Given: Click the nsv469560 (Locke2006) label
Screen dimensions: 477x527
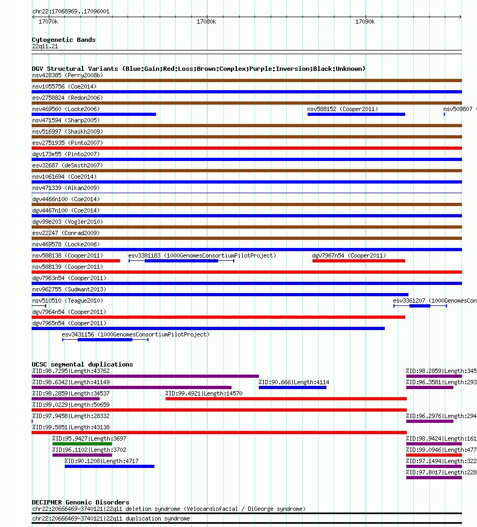Looking at the screenshot, I should (66, 109).
